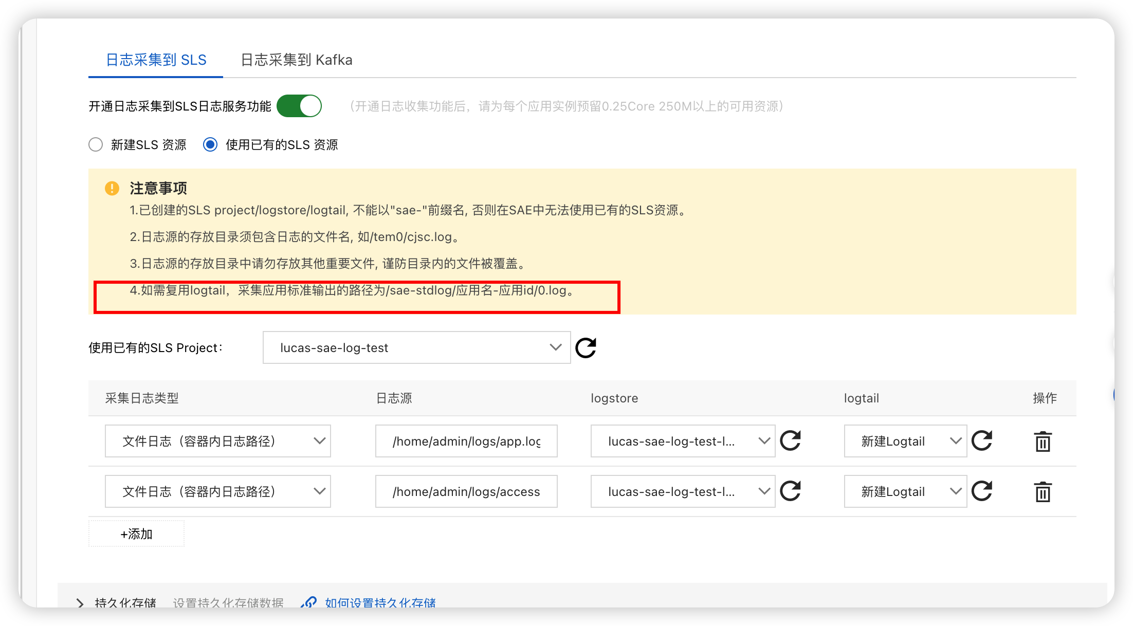Switch to 日志采集到 Kafka tab
Screen dimensions: 1133x626
pos(297,60)
